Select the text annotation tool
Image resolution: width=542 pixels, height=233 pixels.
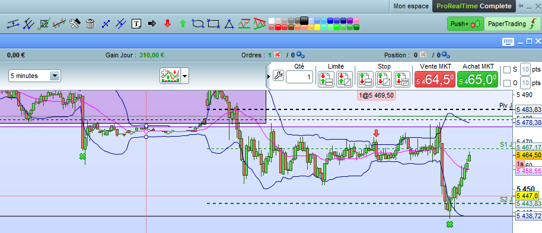point(137,24)
